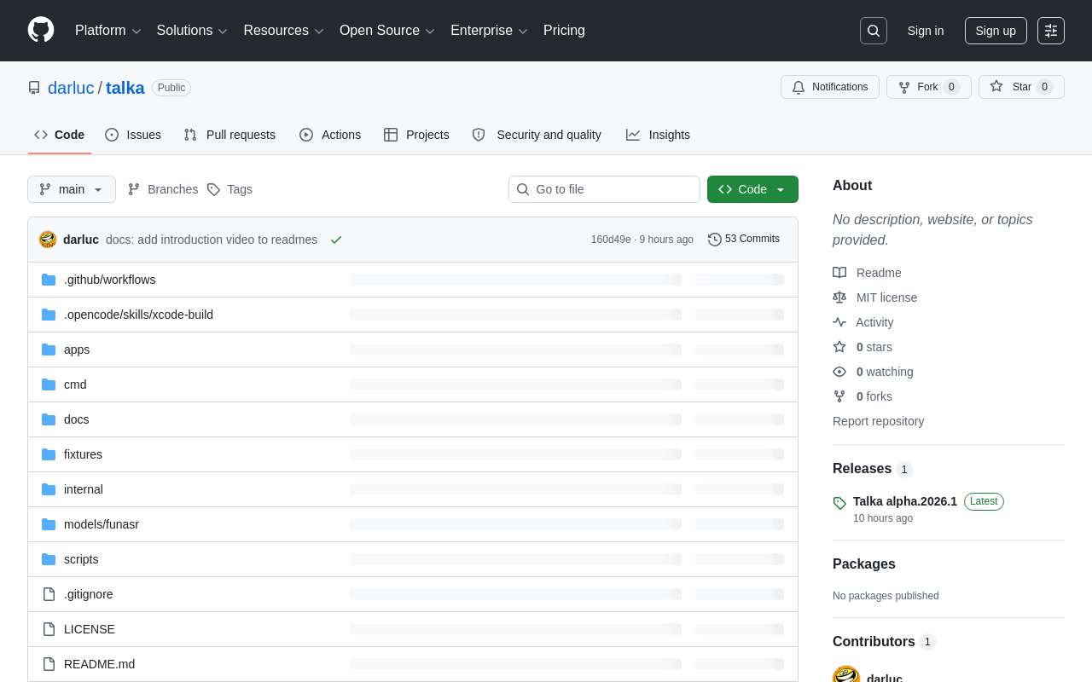Viewport: 1092px width, 682px height.
Task: Expand the Resources menu
Action: coord(284,31)
